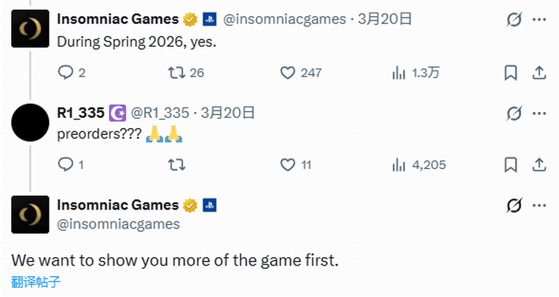Reply to R1_335's preorders tweet
Viewport: 559px width, 297px height.
click(x=65, y=165)
